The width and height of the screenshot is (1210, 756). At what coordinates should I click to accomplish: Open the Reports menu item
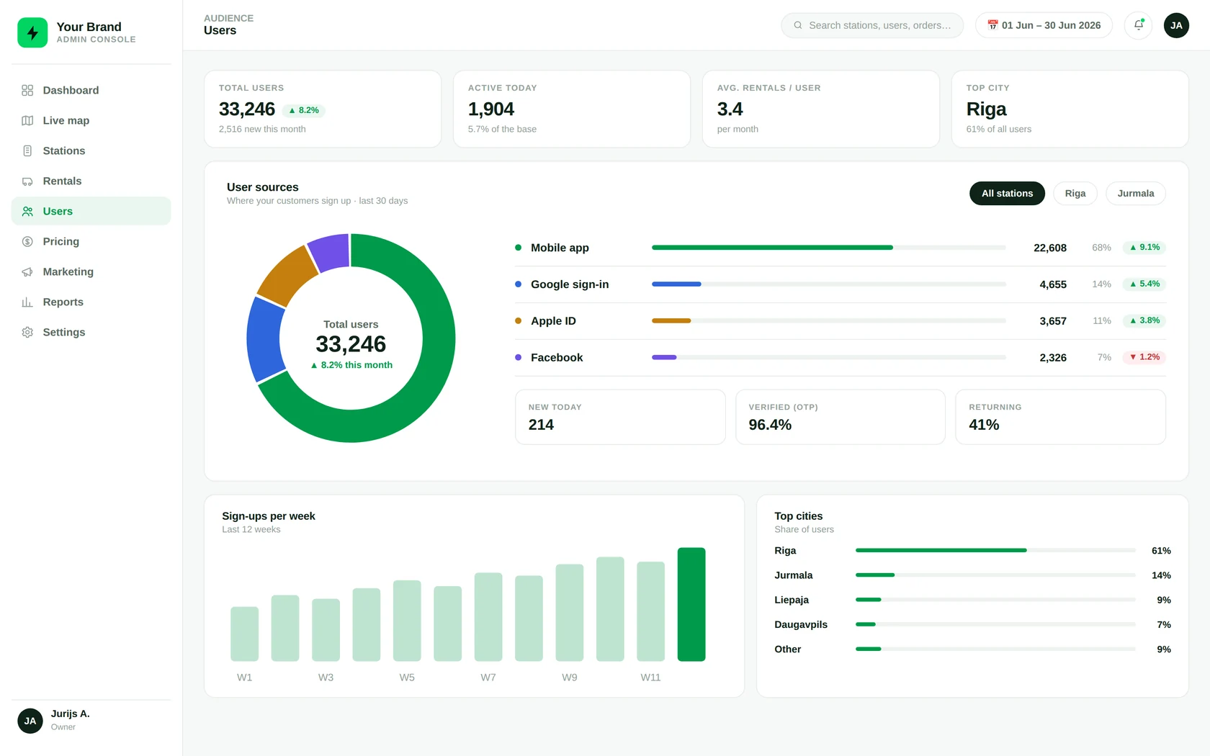click(91, 302)
